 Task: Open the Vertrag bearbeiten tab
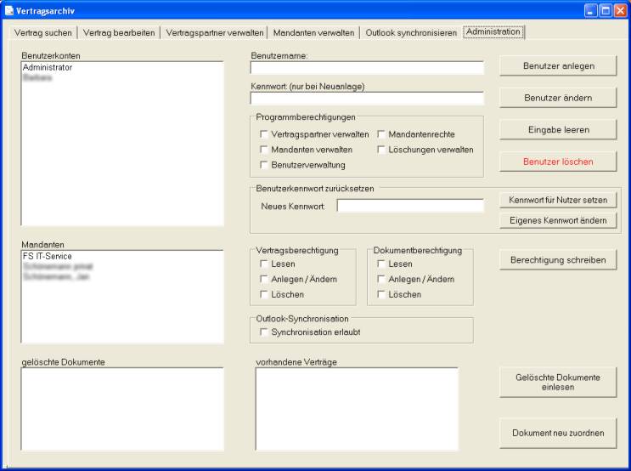[x=119, y=32]
